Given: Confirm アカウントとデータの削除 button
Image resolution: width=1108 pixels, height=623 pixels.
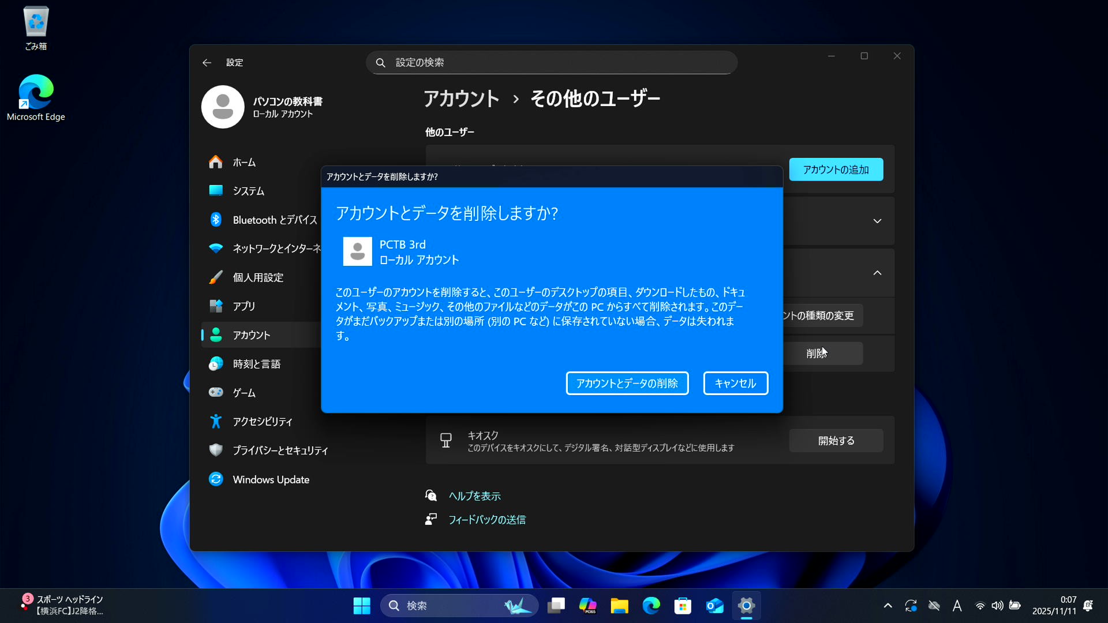Looking at the screenshot, I should coord(627,383).
